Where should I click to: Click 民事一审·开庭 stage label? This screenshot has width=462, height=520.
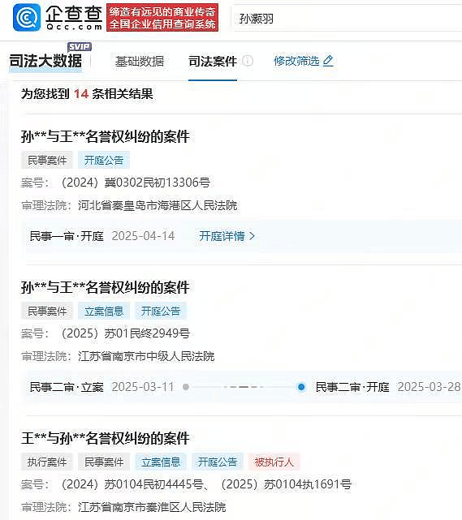[x=67, y=236]
